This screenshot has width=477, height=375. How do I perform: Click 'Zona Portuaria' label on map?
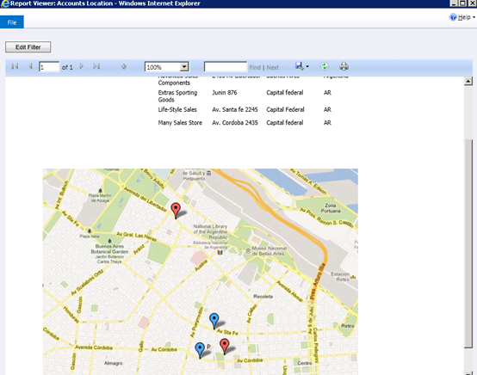point(331,208)
